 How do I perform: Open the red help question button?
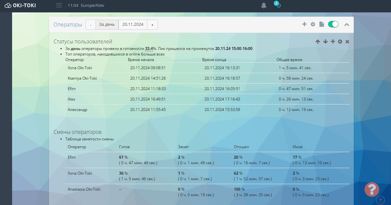tap(372, 190)
